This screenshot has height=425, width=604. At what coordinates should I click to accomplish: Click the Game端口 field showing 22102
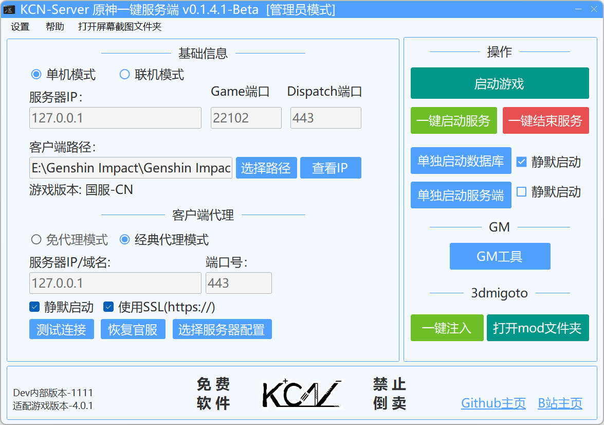[x=246, y=118]
